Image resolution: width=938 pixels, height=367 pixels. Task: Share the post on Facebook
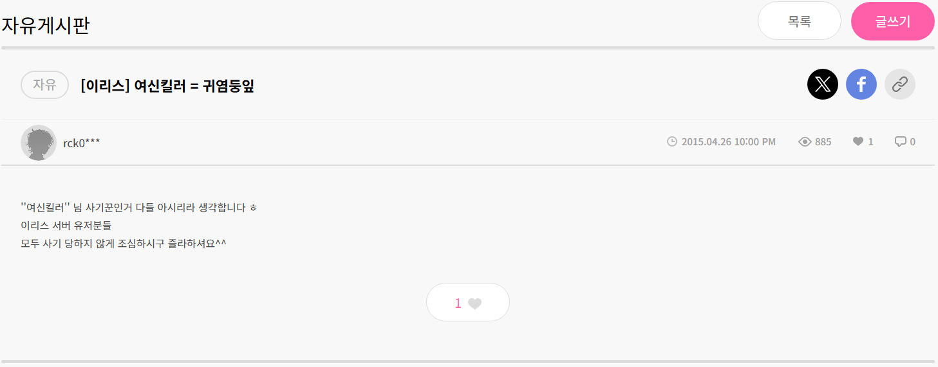coord(861,84)
